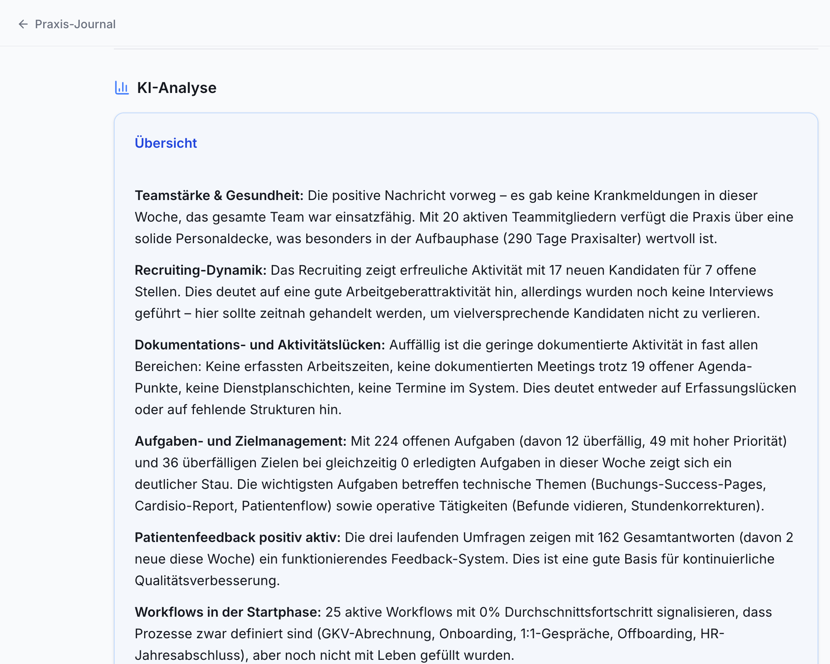
Task: Click the text '162 Gesamtantworten'
Action: pyautogui.click(x=666, y=537)
